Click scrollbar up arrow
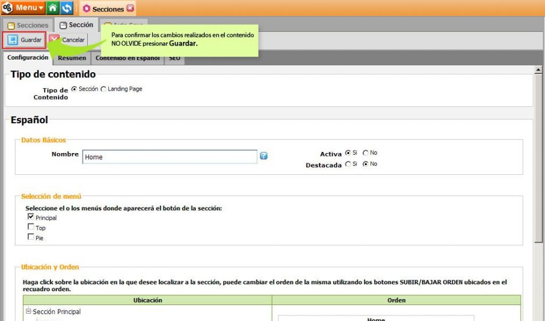The image size is (545, 321). (x=538, y=70)
